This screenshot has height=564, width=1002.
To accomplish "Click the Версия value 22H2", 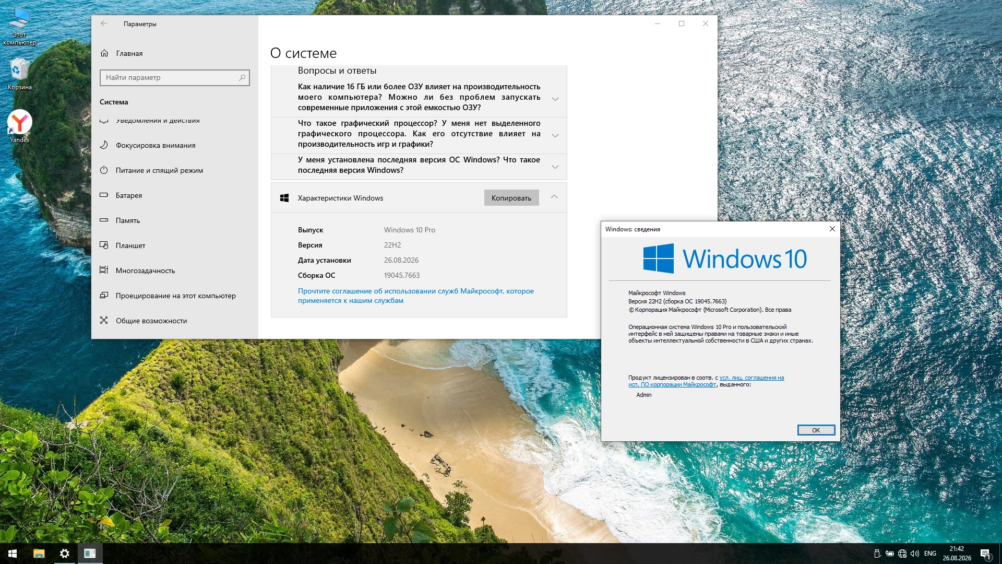I will tap(392, 245).
